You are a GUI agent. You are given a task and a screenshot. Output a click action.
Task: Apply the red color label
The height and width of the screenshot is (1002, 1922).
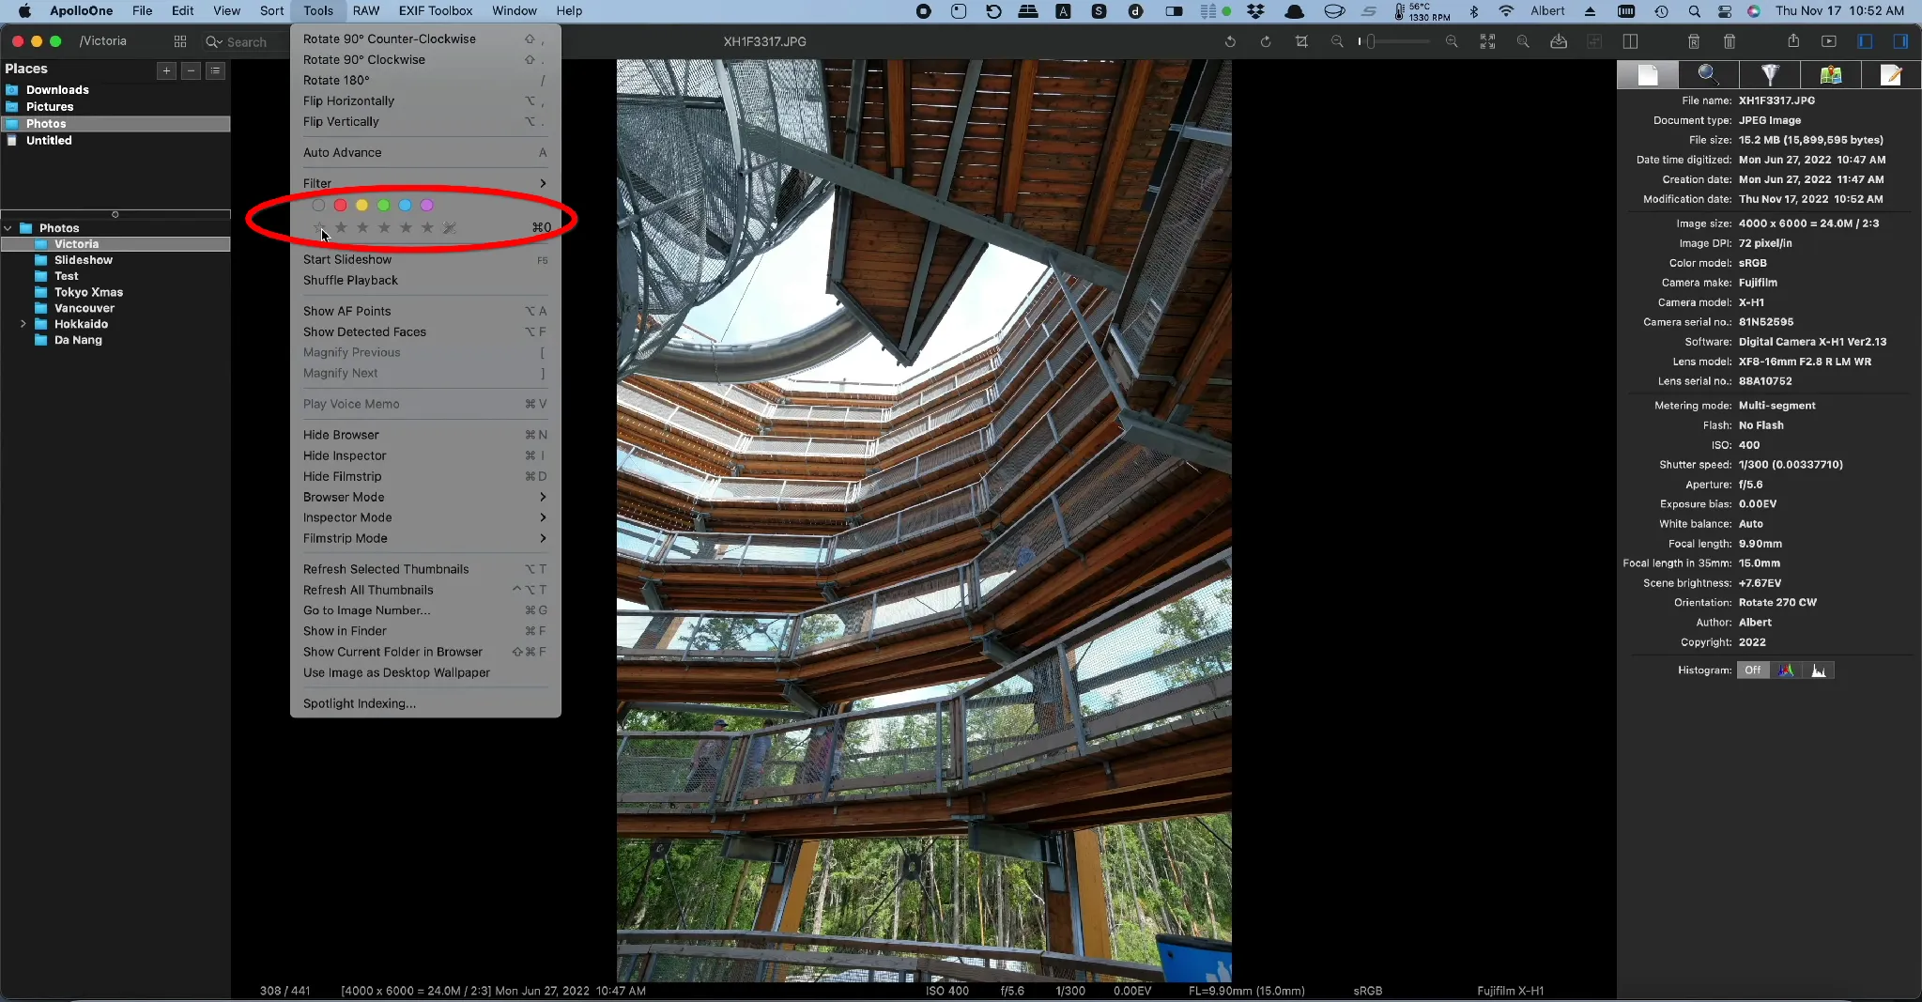pos(340,205)
